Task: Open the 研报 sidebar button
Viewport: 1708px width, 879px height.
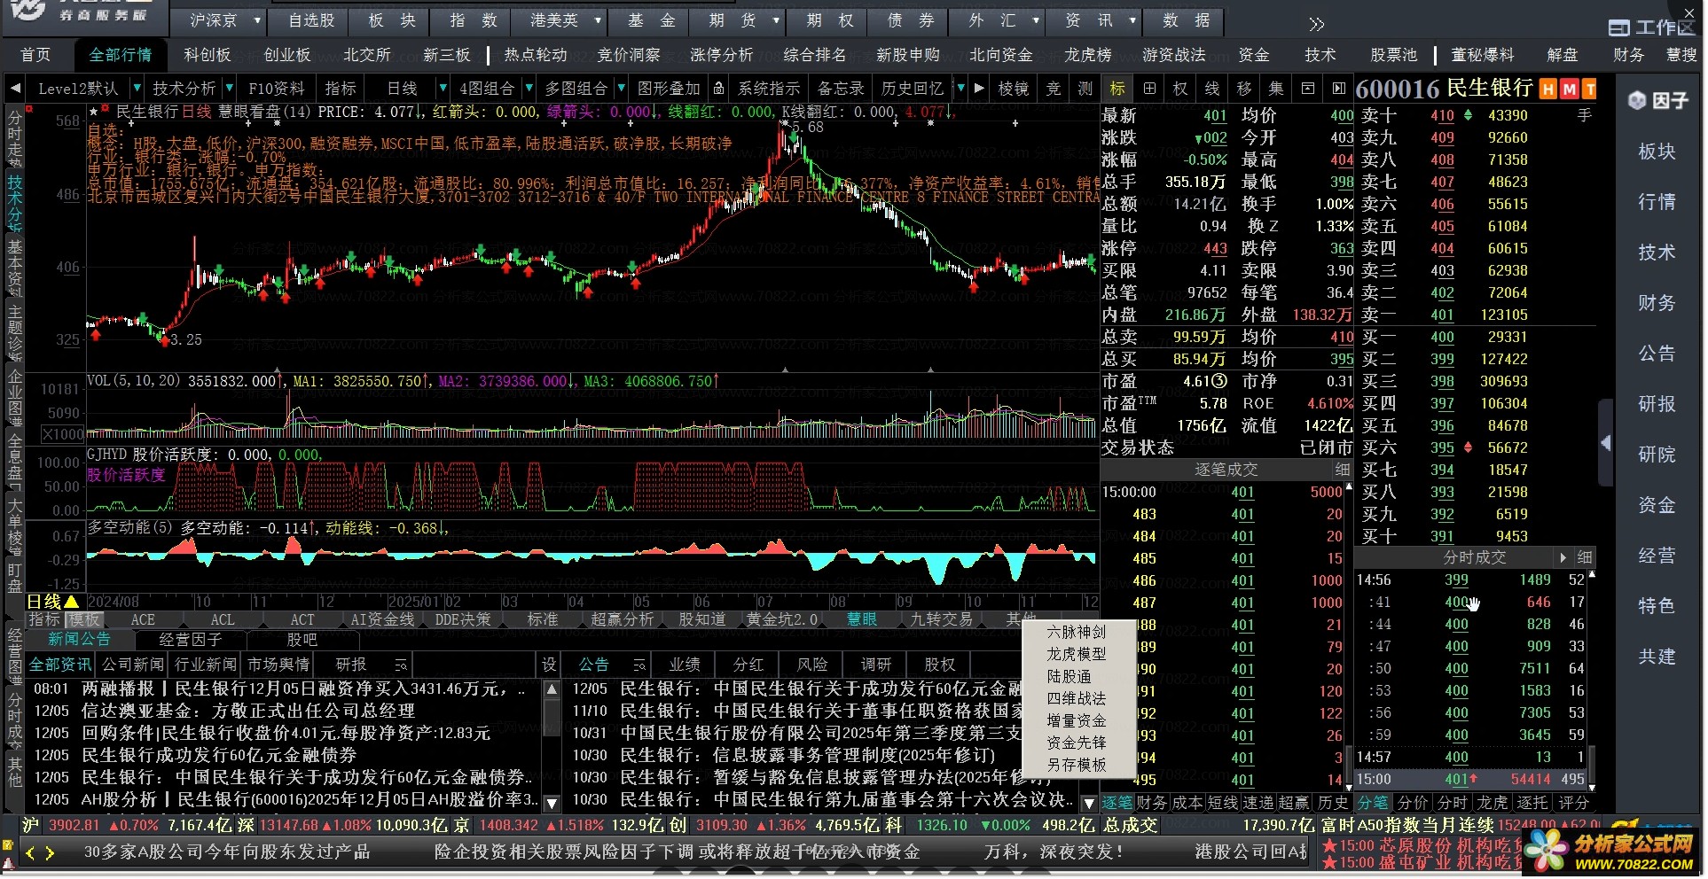Action: [1657, 404]
